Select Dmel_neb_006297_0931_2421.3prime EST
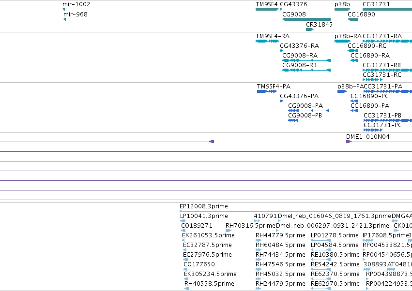 pyautogui.click(x=277, y=231)
